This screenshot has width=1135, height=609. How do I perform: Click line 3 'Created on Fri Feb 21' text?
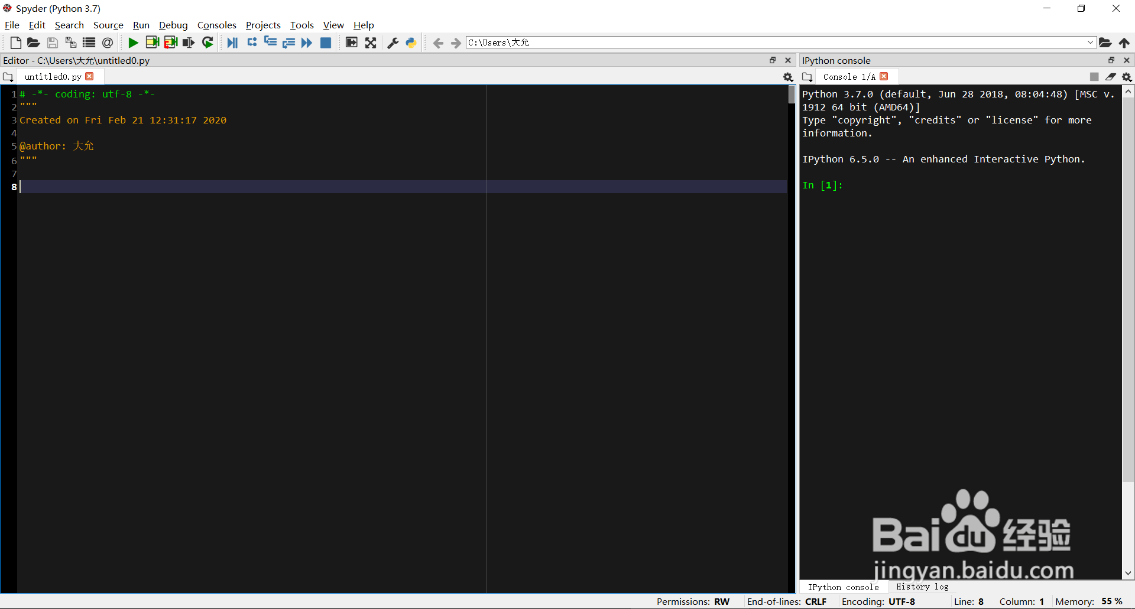point(123,120)
